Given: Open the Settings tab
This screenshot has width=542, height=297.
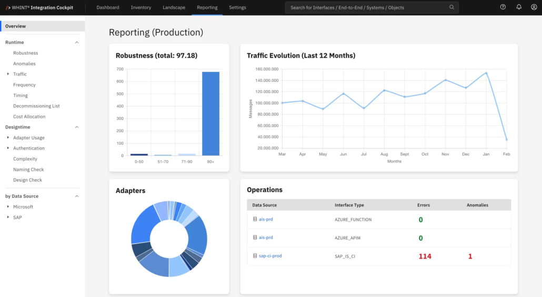Looking at the screenshot, I should [x=237, y=7].
